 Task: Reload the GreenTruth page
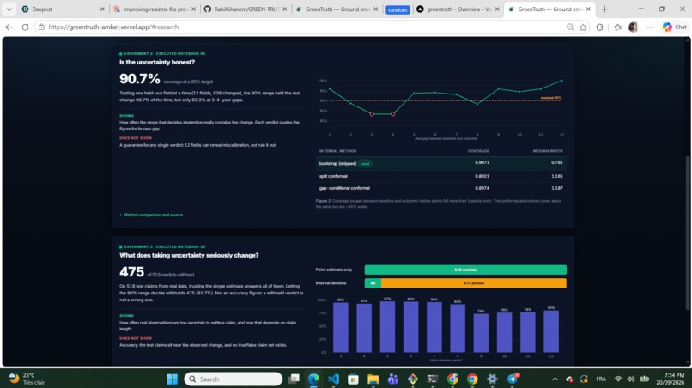[25, 27]
